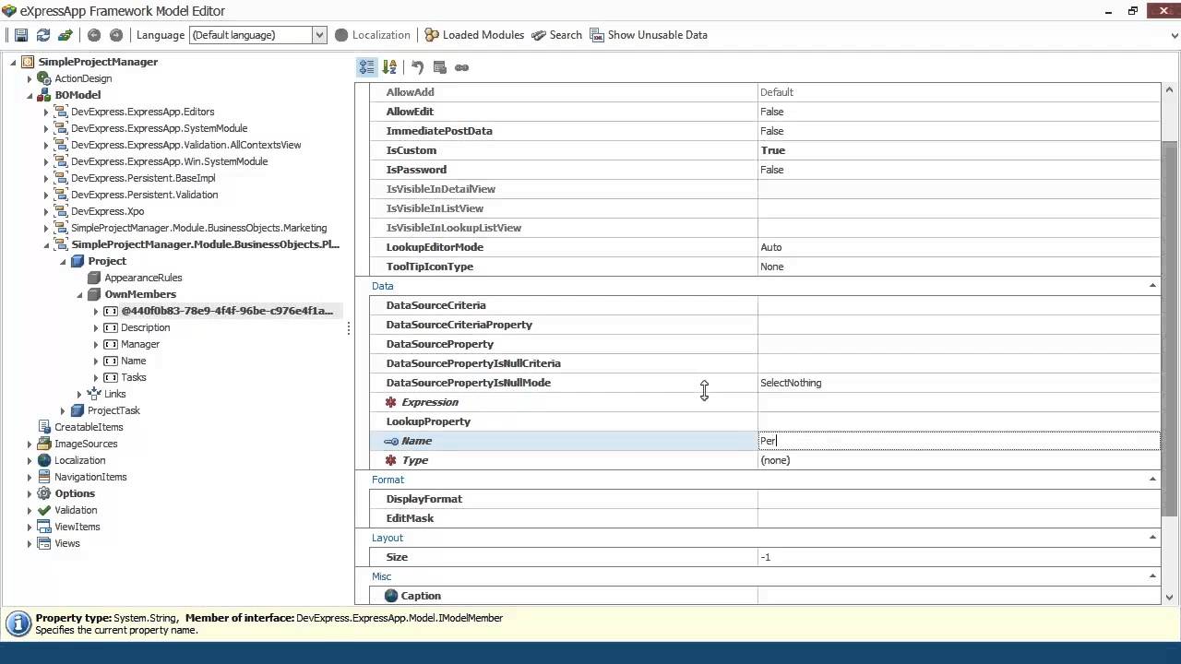Click the ActionDesign node icon

[x=44, y=78]
